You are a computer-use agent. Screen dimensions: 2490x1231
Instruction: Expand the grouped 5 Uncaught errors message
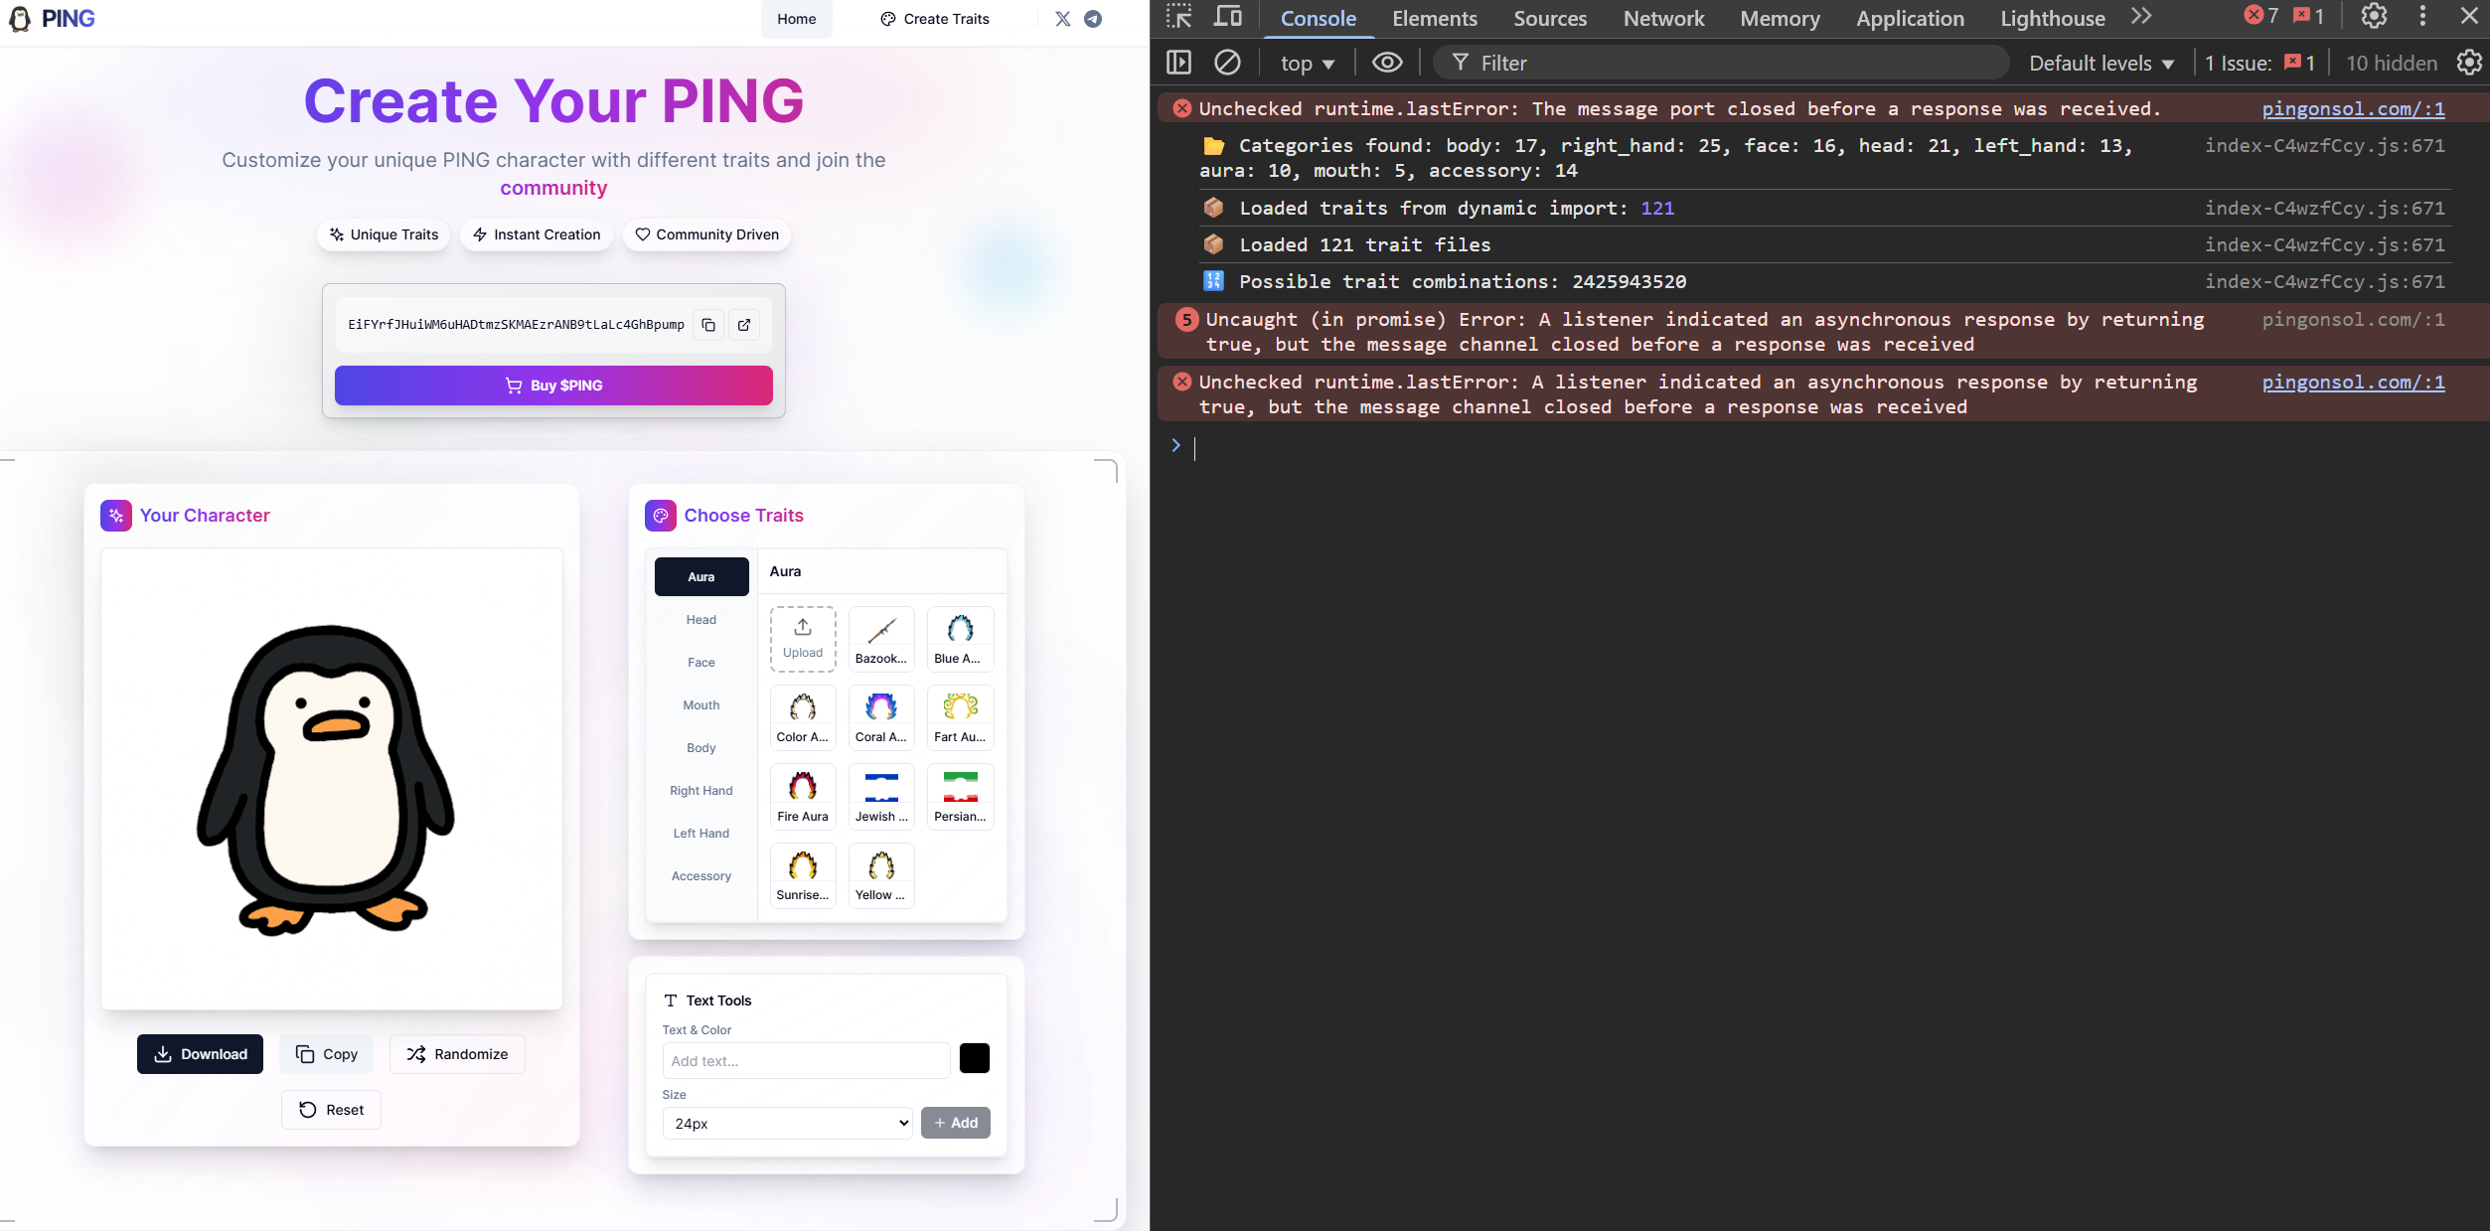coord(1187,320)
